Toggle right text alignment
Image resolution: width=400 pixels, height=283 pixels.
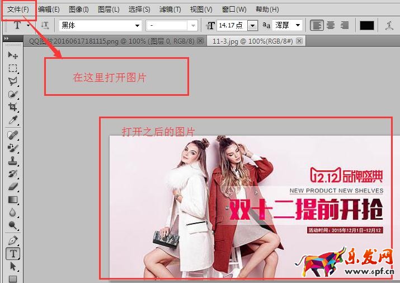(x=345, y=25)
